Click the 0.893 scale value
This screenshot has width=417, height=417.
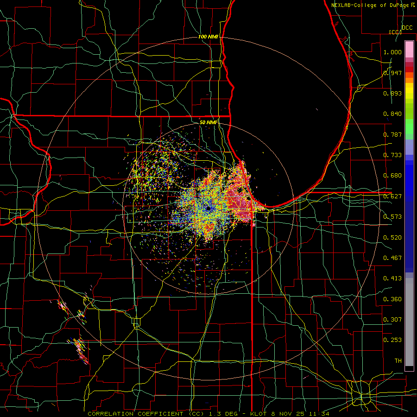[392, 93]
